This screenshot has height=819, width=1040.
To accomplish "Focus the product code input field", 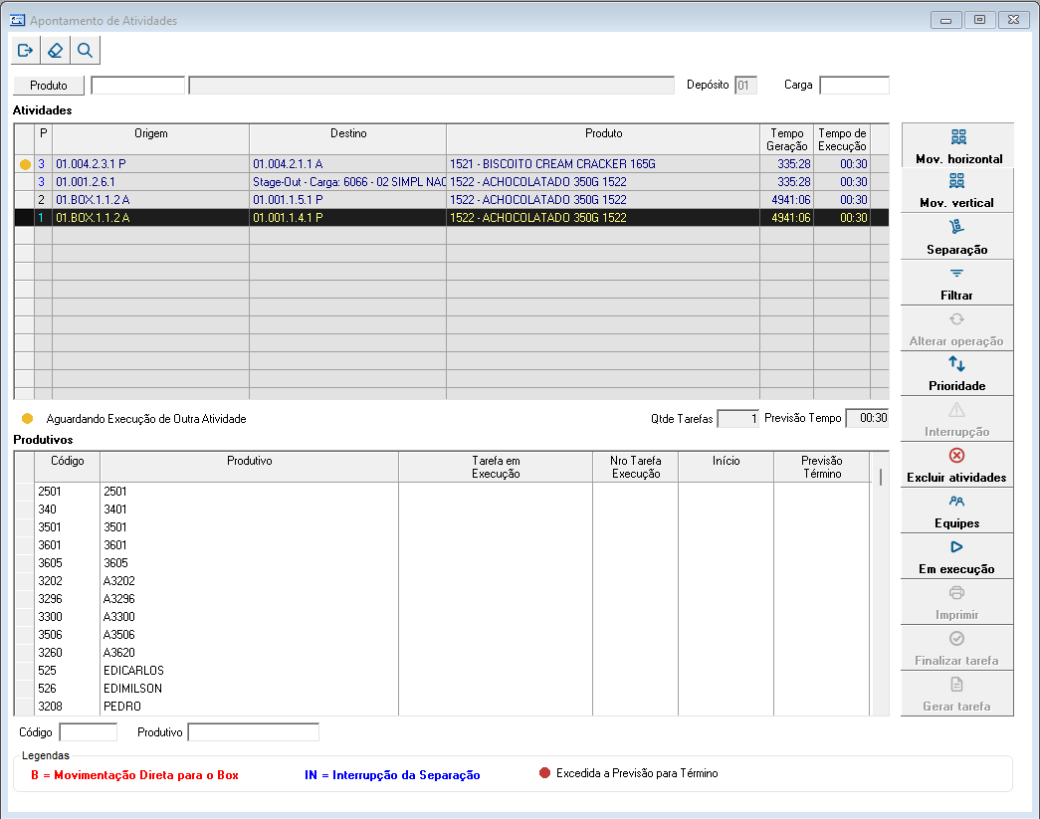I will 138,86.
